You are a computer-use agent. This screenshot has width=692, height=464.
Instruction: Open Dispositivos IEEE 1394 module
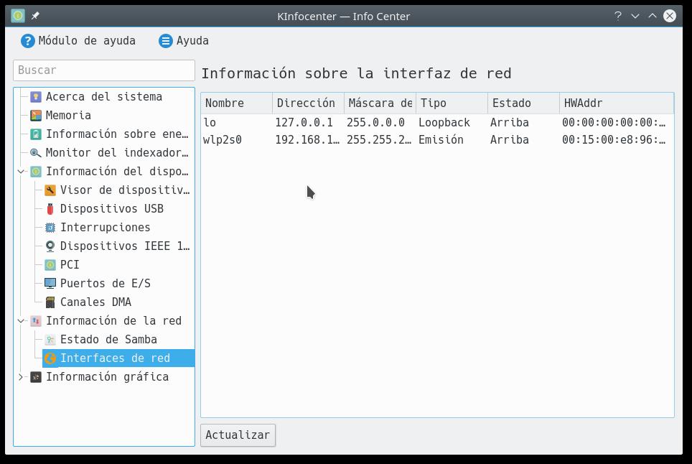[x=125, y=246]
